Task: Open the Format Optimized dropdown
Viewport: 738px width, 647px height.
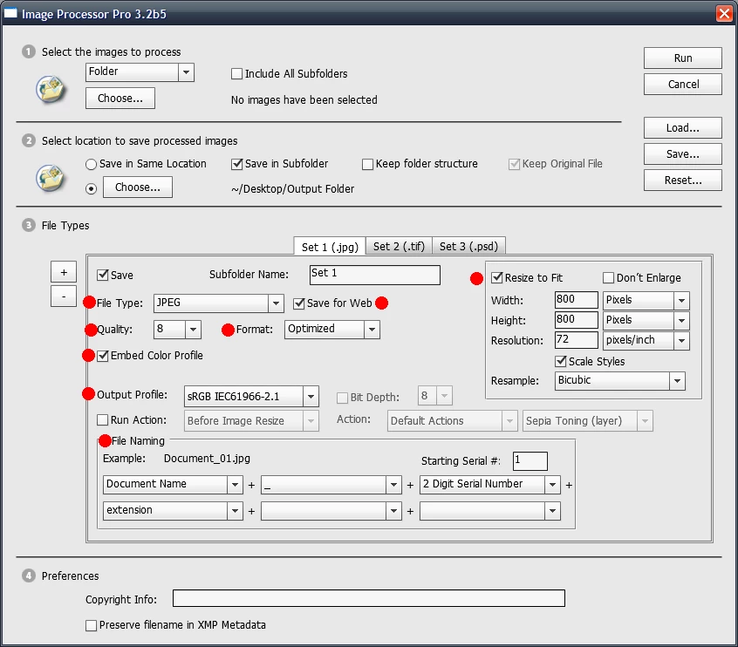Action: tap(332, 330)
